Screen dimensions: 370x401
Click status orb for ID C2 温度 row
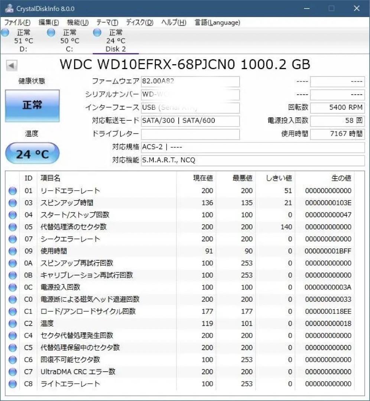pyautogui.click(x=13, y=323)
